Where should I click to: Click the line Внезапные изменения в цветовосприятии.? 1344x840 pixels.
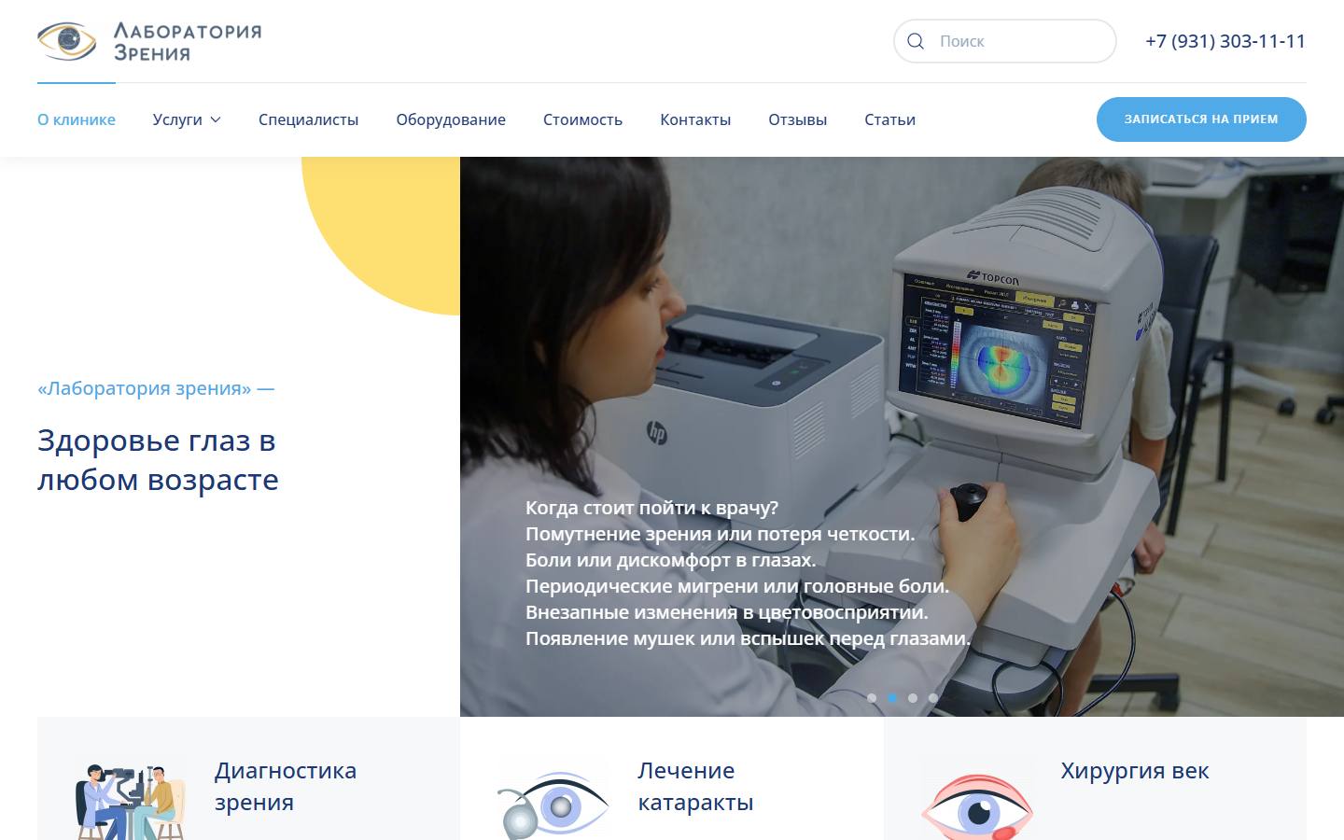(x=726, y=612)
